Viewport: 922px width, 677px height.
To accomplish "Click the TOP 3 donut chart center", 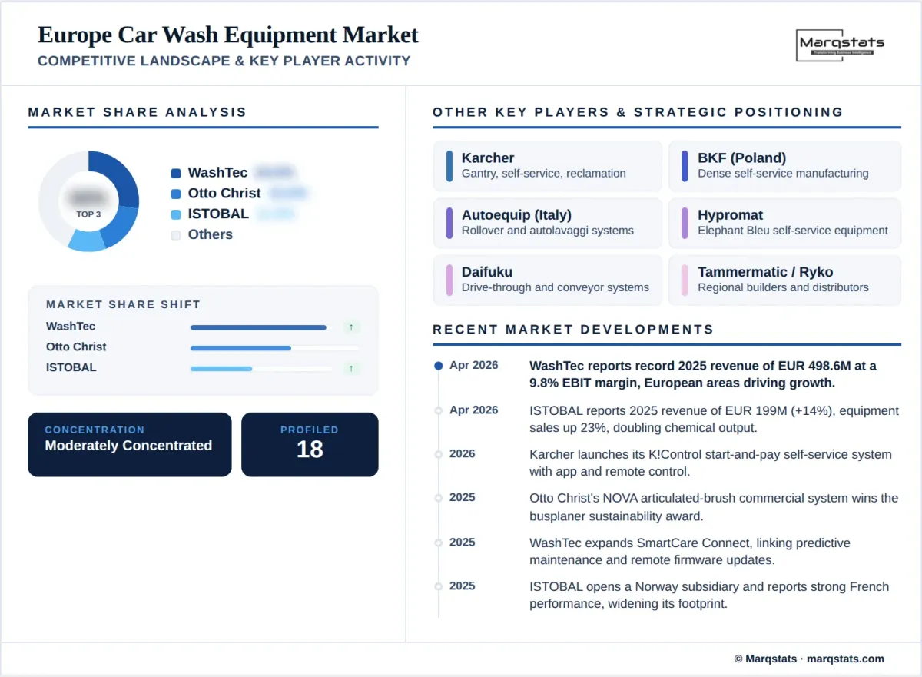I will (x=88, y=201).
